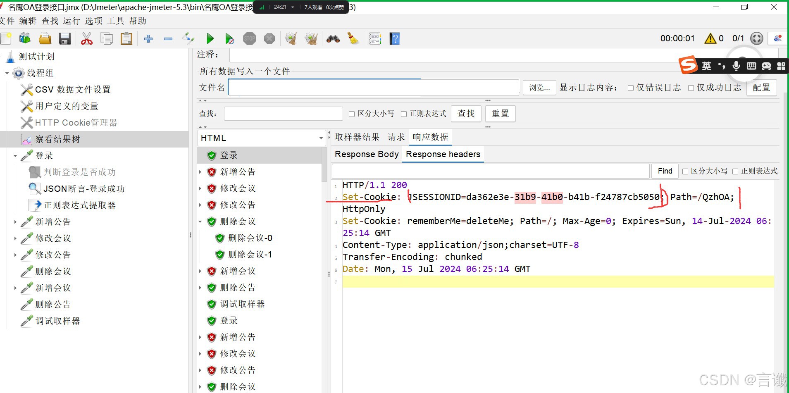Screen dimensions: 789x393
Task: Clear all results with double broom icon
Action: coord(311,39)
